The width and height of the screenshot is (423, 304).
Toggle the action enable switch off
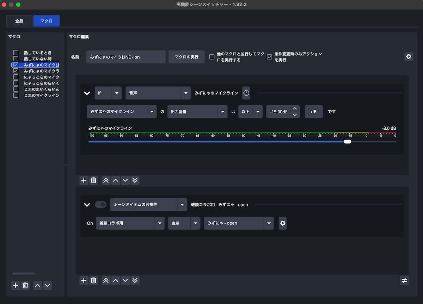[100, 204]
